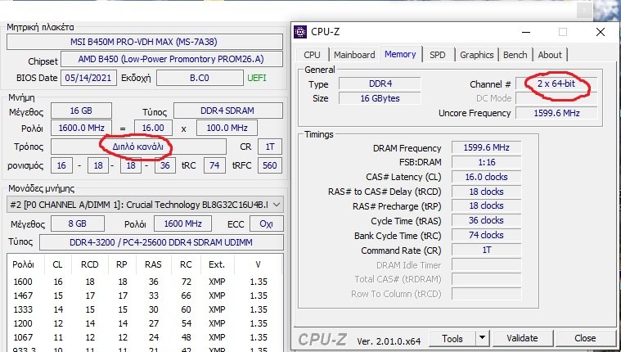Click the tRFC value 560

point(270,165)
